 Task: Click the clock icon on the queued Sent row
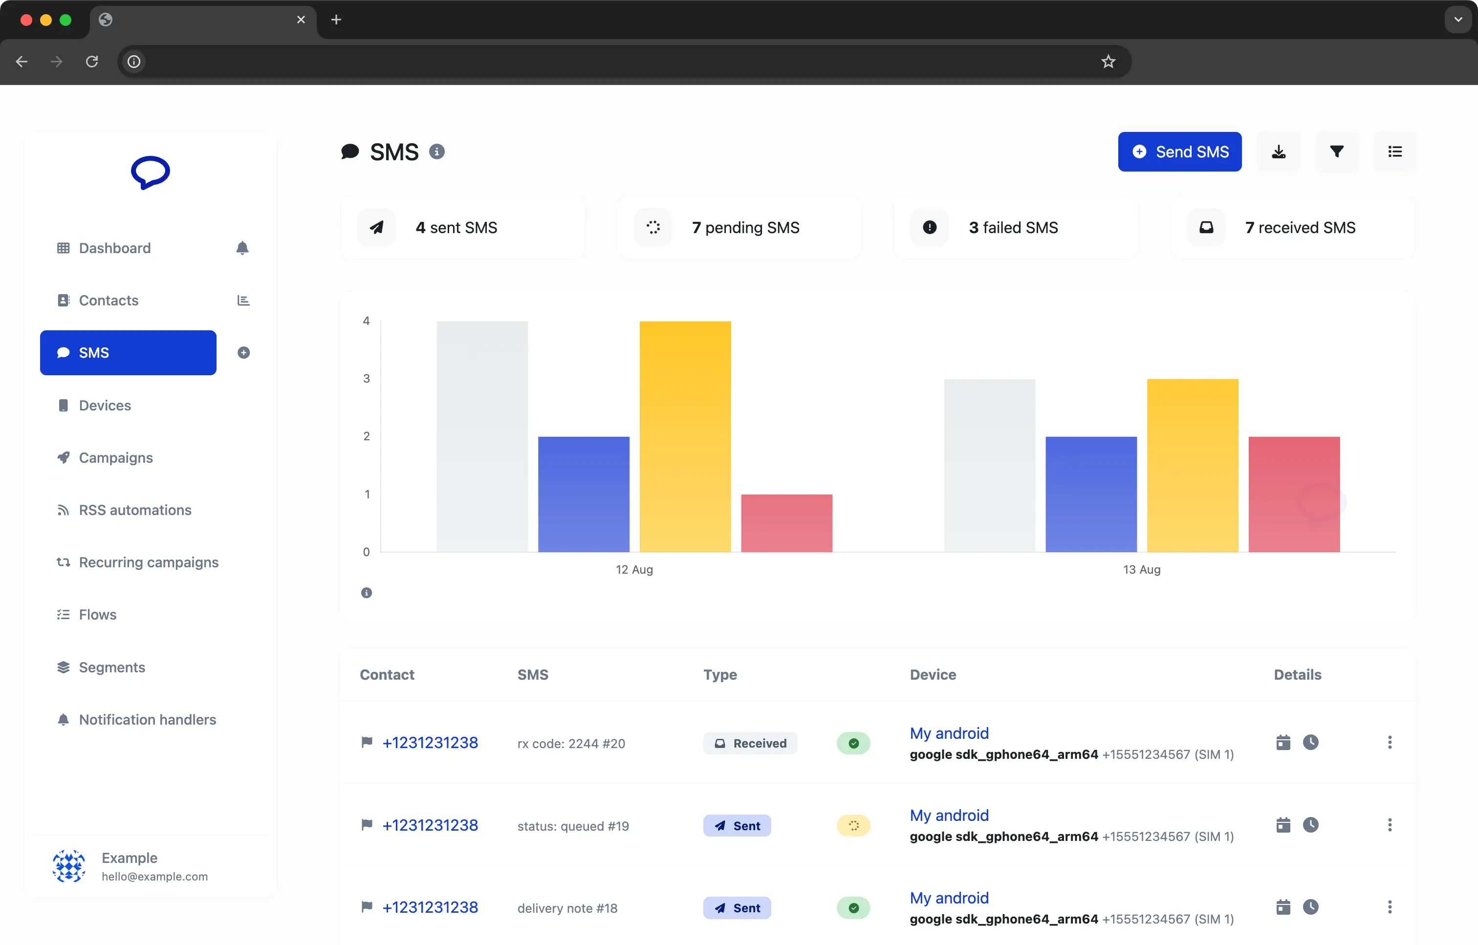(1311, 825)
